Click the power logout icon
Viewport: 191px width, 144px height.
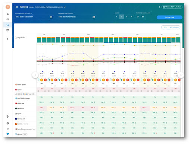(8, 129)
